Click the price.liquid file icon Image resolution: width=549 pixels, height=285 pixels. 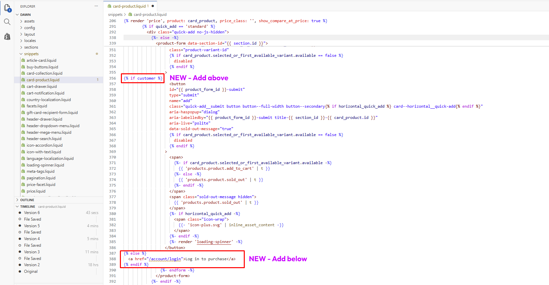pyautogui.click(x=23, y=191)
